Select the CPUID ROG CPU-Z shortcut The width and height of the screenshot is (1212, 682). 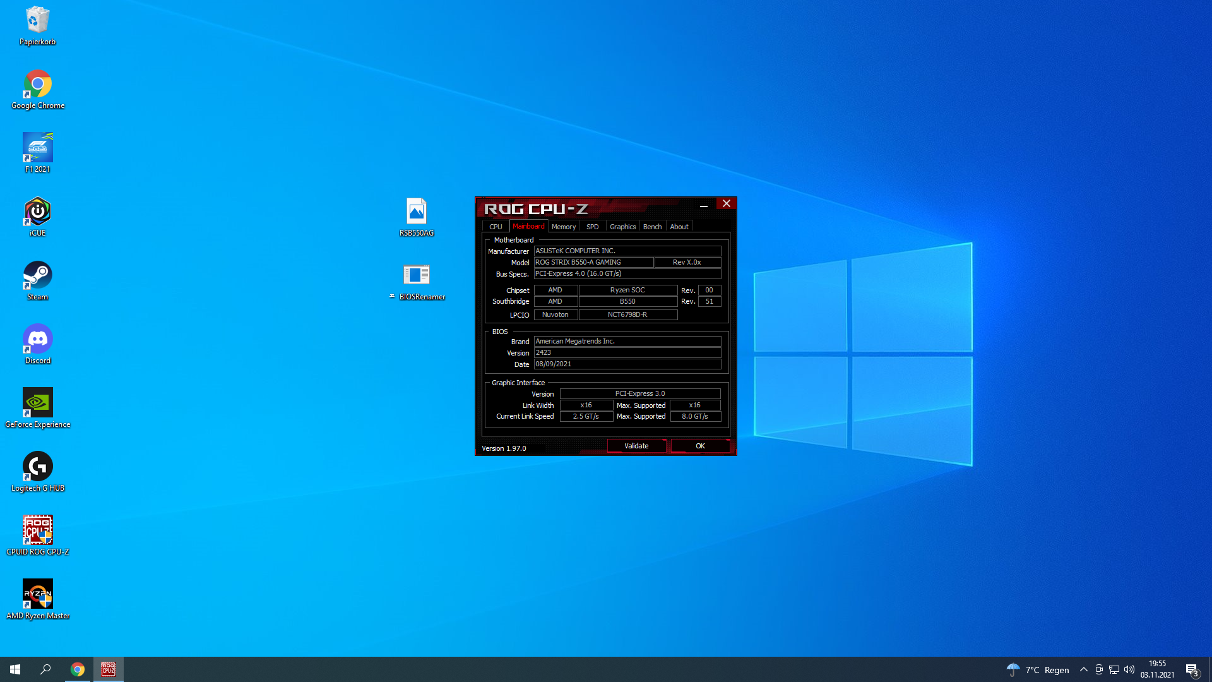pyautogui.click(x=37, y=536)
